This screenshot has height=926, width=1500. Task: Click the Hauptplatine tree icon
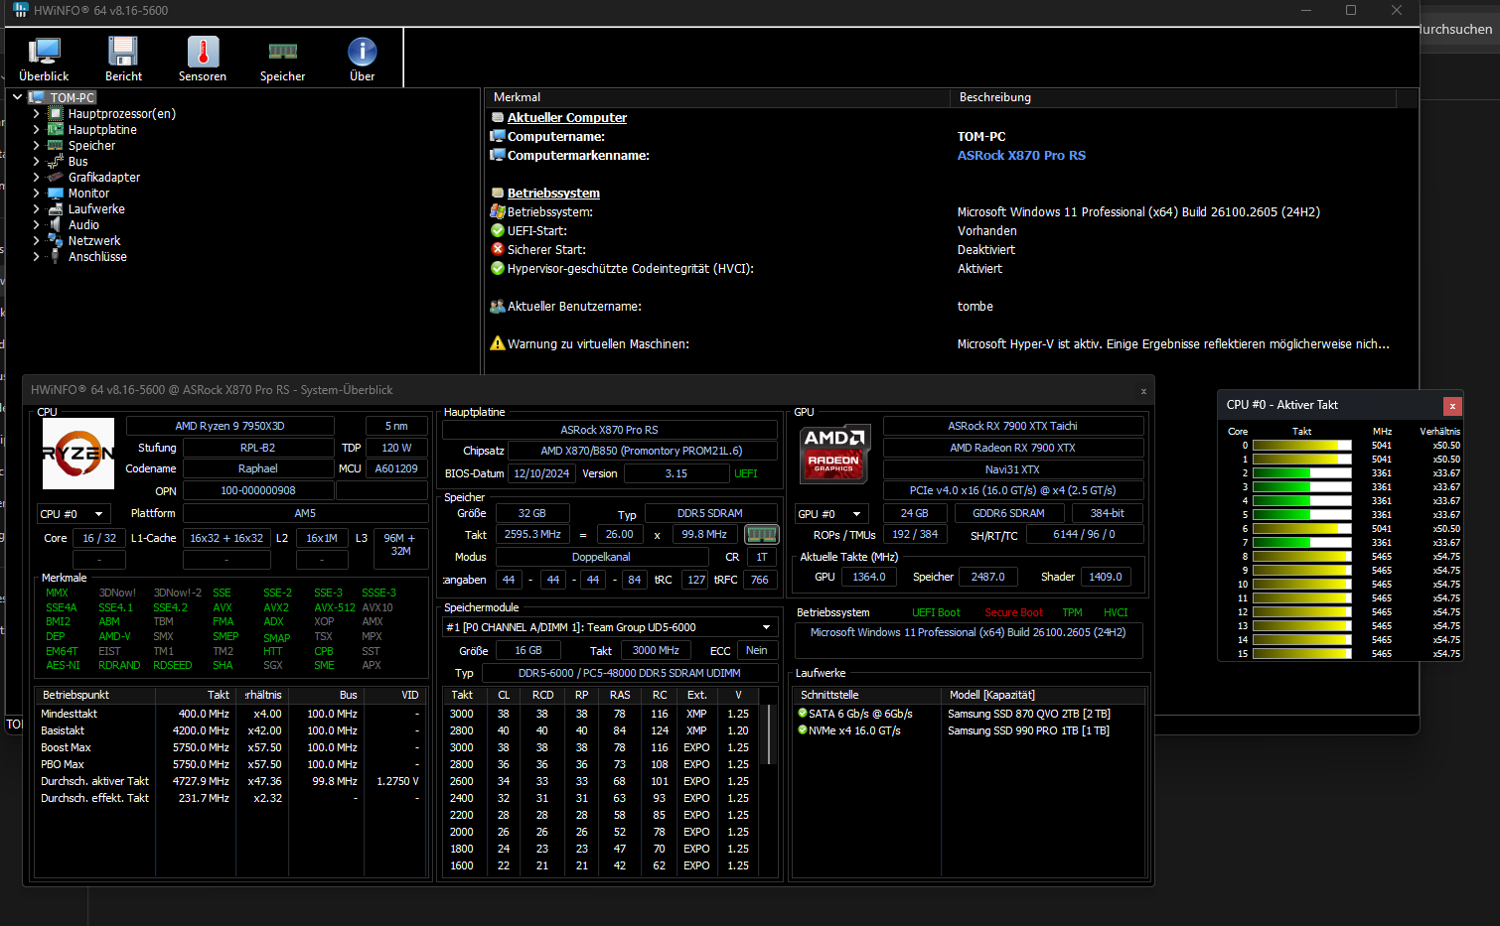tap(56, 129)
